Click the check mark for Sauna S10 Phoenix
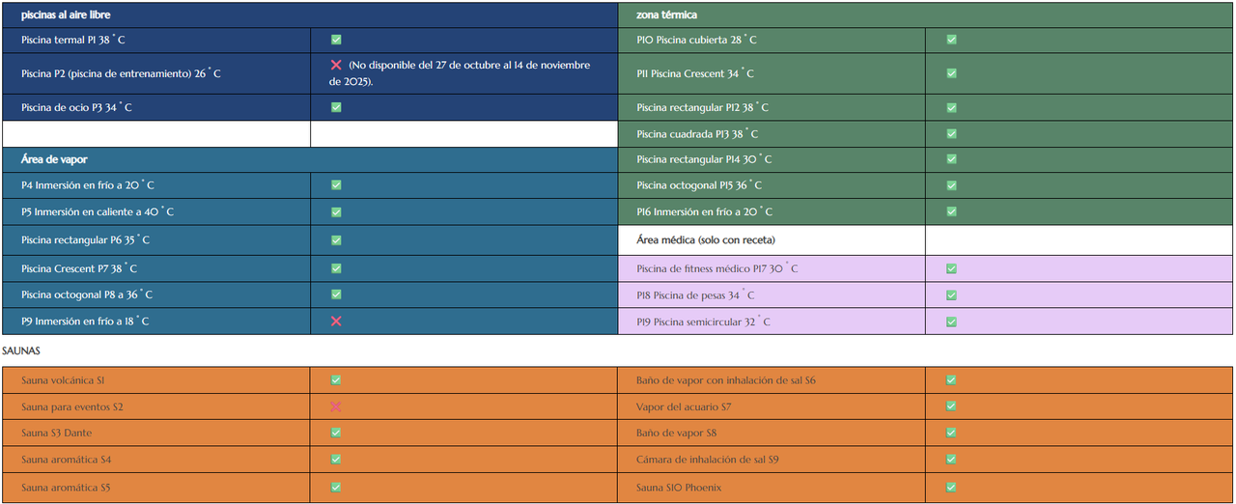The image size is (1236, 504). (951, 488)
